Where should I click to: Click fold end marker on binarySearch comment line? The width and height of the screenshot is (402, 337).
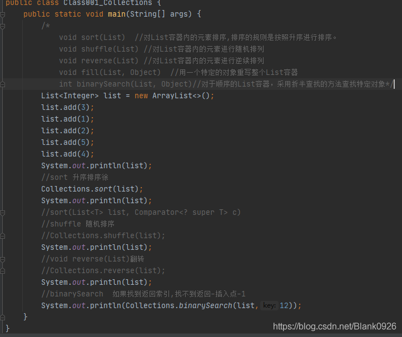tap(3, 84)
